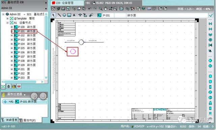Switch to the FB.002 P&ID EN 10628 tab
This screenshot has height=130, width=216.
[113, 3]
